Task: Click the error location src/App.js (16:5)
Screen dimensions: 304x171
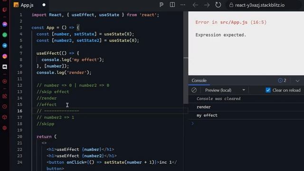Action: tap(243, 22)
